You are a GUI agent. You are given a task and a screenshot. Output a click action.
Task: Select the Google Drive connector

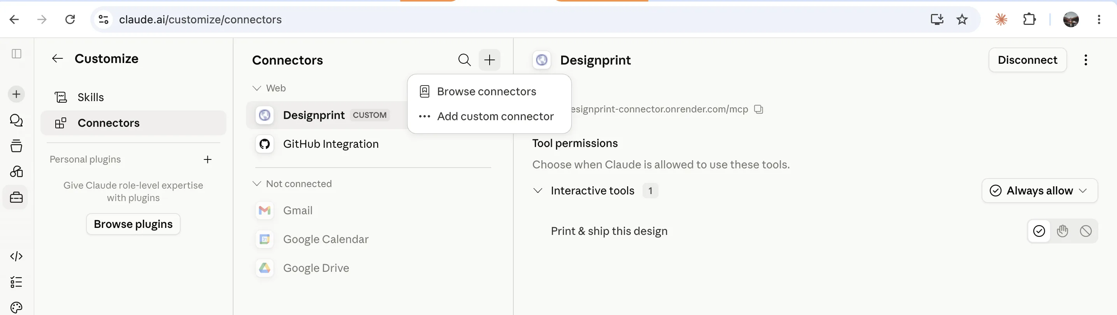pos(373,268)
